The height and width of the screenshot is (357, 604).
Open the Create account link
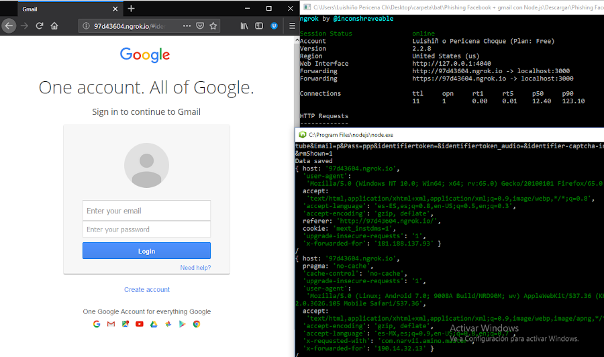[x=147, y=290]
